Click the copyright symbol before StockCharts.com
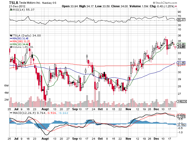This screenshot has width=187, height=141. (x=154, y=3)
